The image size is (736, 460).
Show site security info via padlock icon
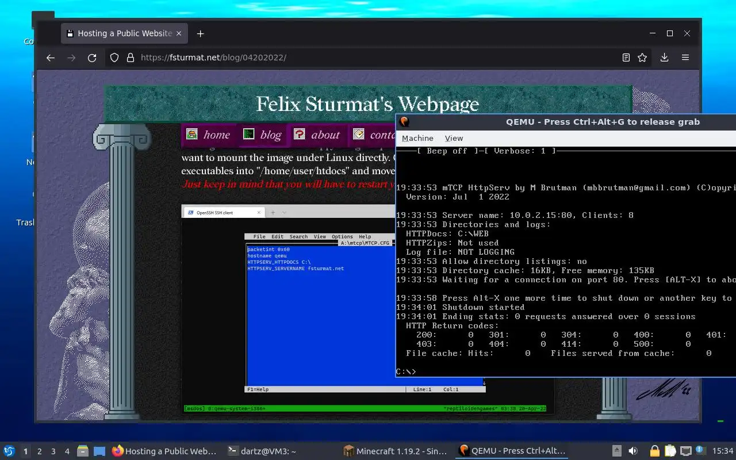coord(130,57)
